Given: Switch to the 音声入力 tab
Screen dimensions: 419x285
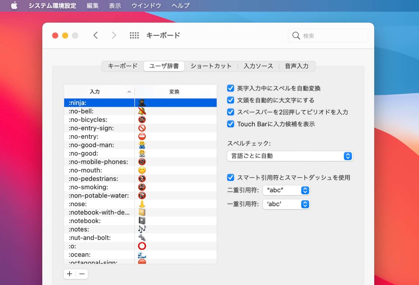Looking at the screenshot, I should (297, 66).
